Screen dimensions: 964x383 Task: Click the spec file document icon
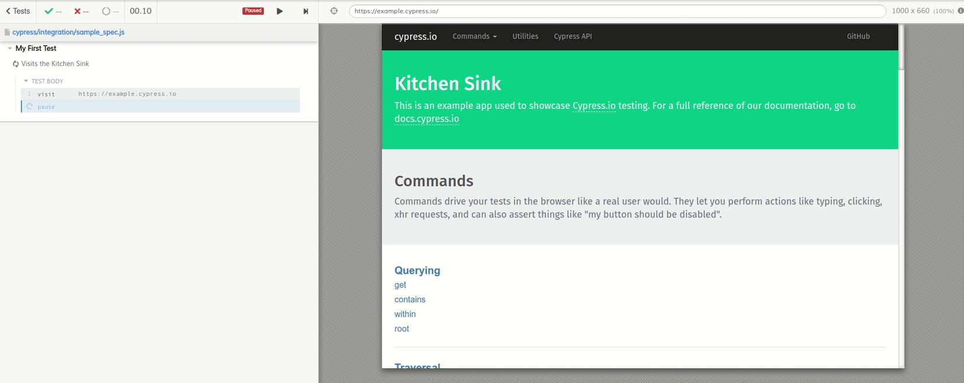click(7, 32)
